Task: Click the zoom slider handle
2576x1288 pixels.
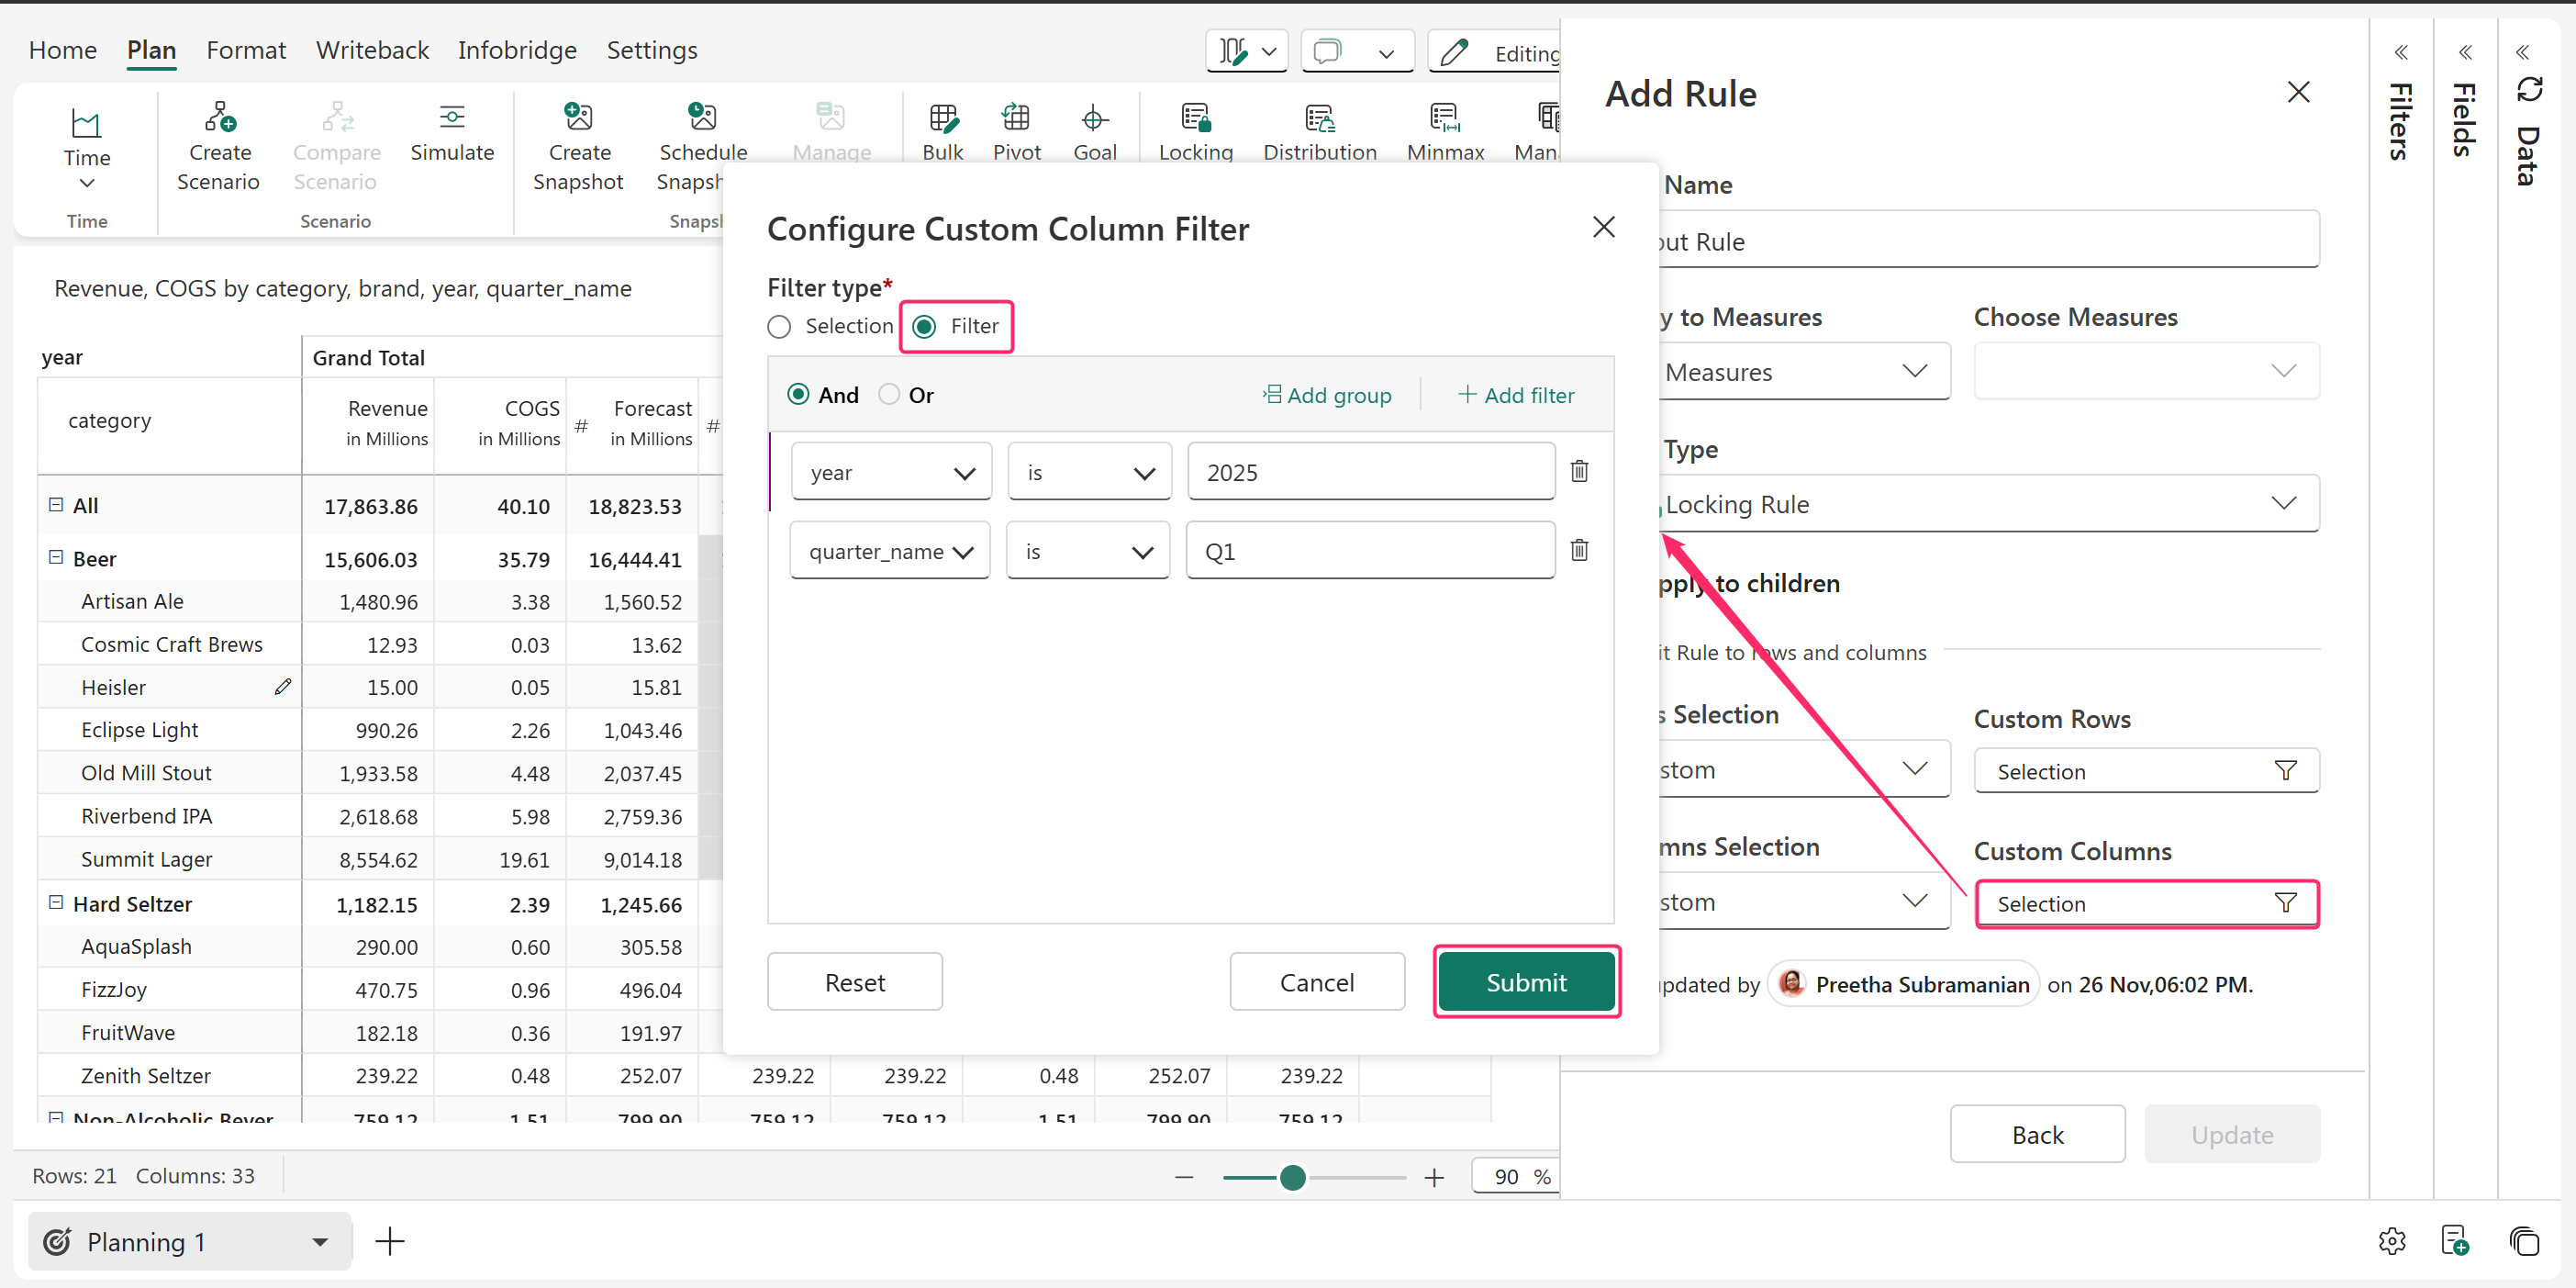Action: [x=1292, y=1177]
